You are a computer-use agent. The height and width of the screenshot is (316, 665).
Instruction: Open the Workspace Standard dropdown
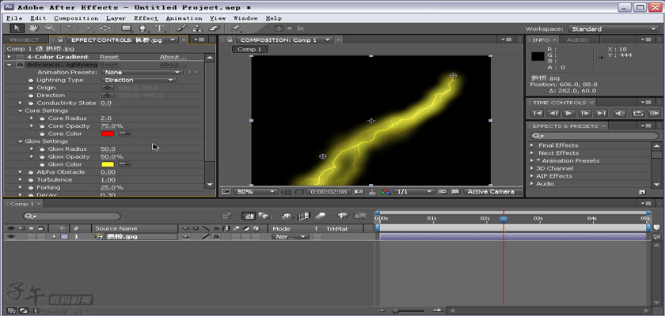click(614, 28)
